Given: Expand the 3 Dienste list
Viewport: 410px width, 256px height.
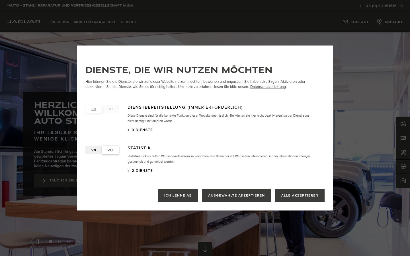Looking at the screenshot, I should click(140, 130).
